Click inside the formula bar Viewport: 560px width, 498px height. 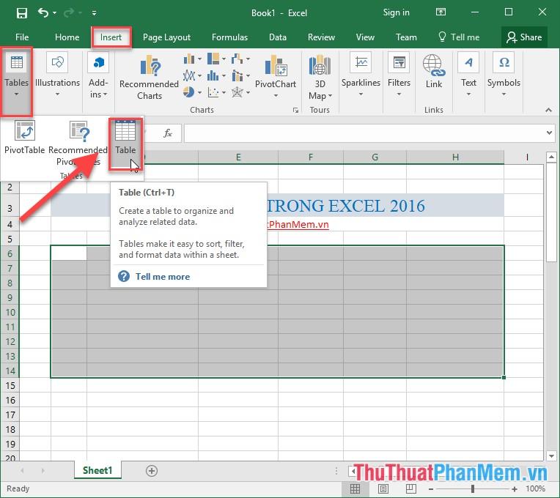coord(364,133)
